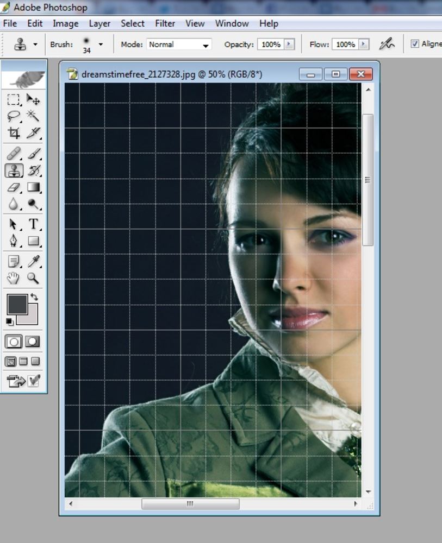Open the Opacity slider arrow
This screenshot has width=442, height=543.
pyautogui.click(x=289, y=45)
